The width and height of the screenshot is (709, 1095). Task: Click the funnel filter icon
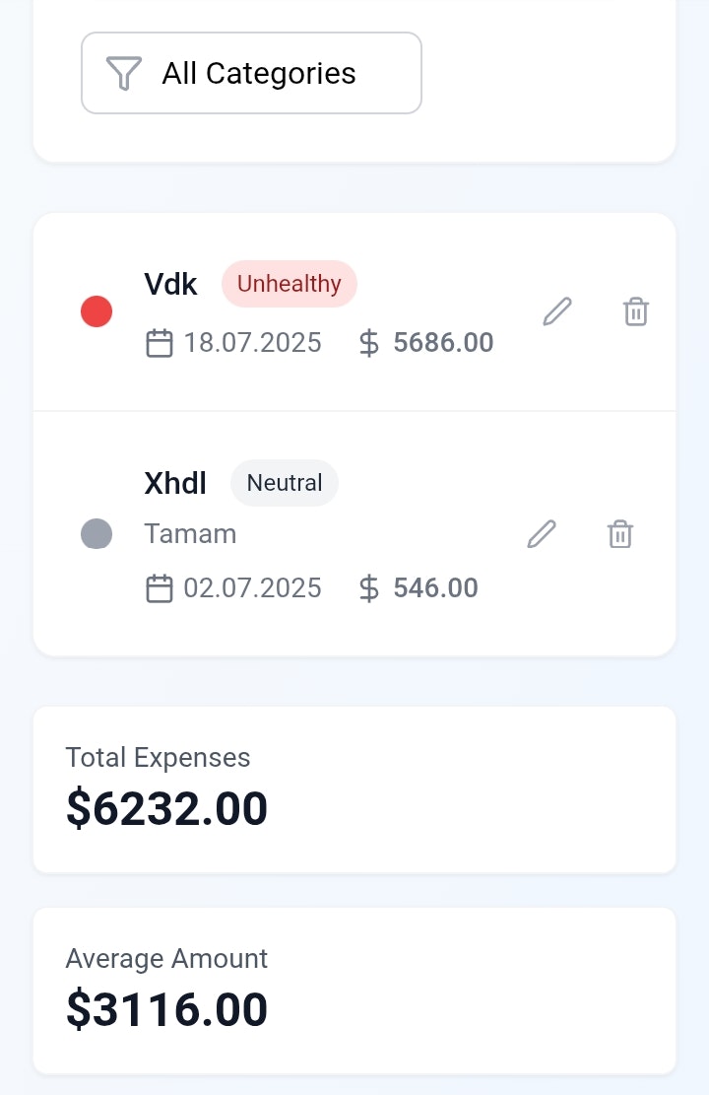coord(123,73)
